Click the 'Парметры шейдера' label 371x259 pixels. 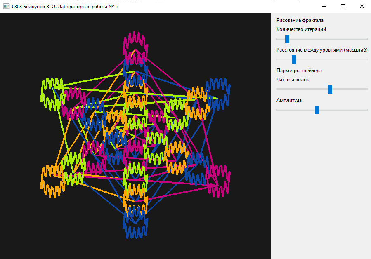pos(299,71)
